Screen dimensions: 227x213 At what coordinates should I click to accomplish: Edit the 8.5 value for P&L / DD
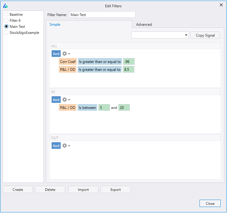pyautogui.click(x=129, y=69)
